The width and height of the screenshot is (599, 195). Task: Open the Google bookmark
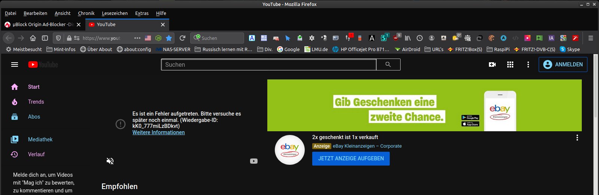(x=288, y=49)
